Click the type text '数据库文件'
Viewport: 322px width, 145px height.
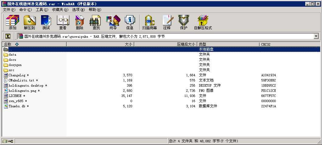coord(208,106)
